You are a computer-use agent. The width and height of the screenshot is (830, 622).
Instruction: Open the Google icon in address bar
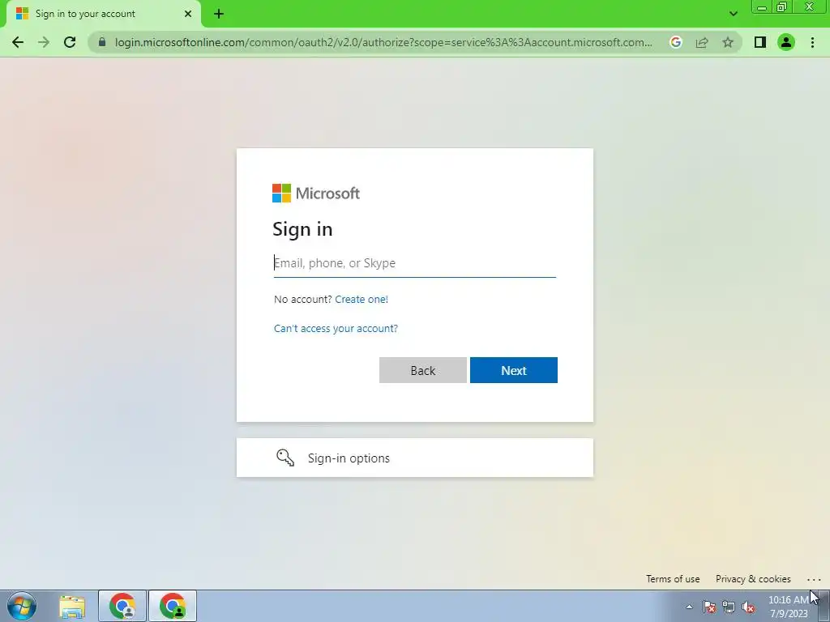pos(675,42)
